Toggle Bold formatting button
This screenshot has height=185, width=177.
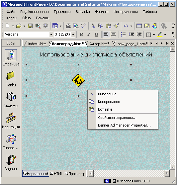[x=81, y=35]
